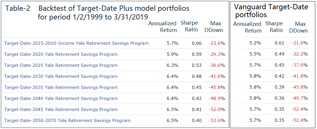Viewport: 317px width, 129px height.
Task: Open Target-Date-2035 Yale Retirement Savings Program
Action: click(x=61, y=87)
